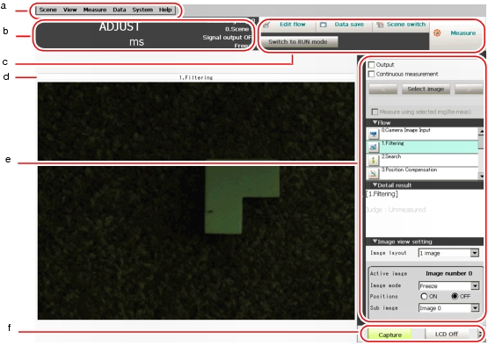The height and width of the screenshot is (346, 488).
Task: Open the Scene menu
Action: click(x=48, y=10)
